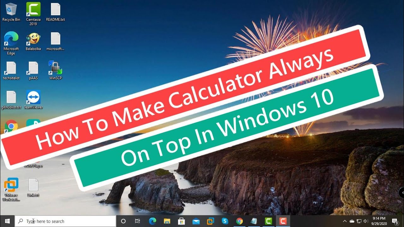Select the README.txt file on the desktop
Viewport: 404px width, 227px height.
[56, 12]
